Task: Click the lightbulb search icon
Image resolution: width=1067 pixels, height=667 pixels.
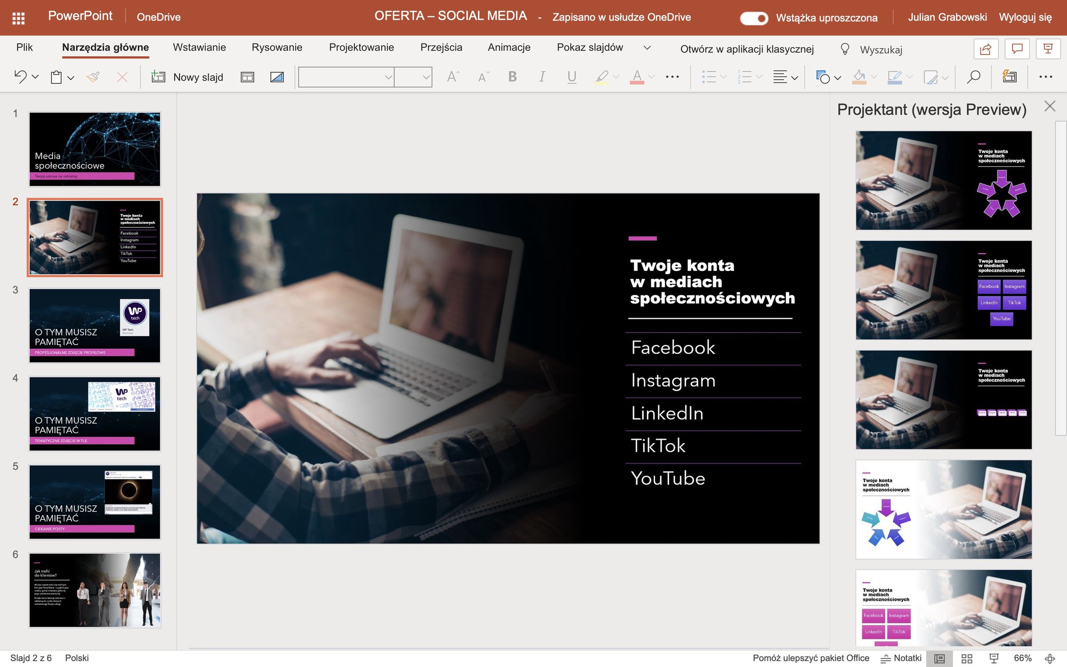Action: click(x=845, y=49)
